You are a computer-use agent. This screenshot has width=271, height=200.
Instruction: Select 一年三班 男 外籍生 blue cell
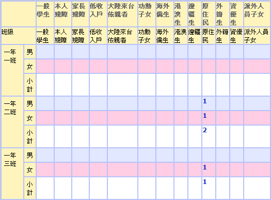[222, 155]
